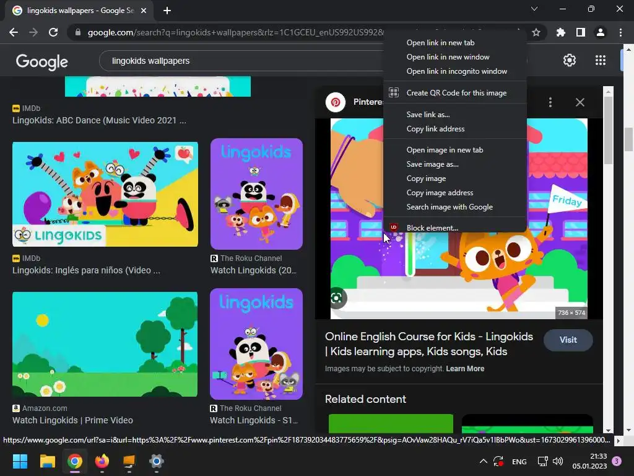Show hidden system tray icons
Viewport: 634px width, 476px height.
tap(483, 461)
